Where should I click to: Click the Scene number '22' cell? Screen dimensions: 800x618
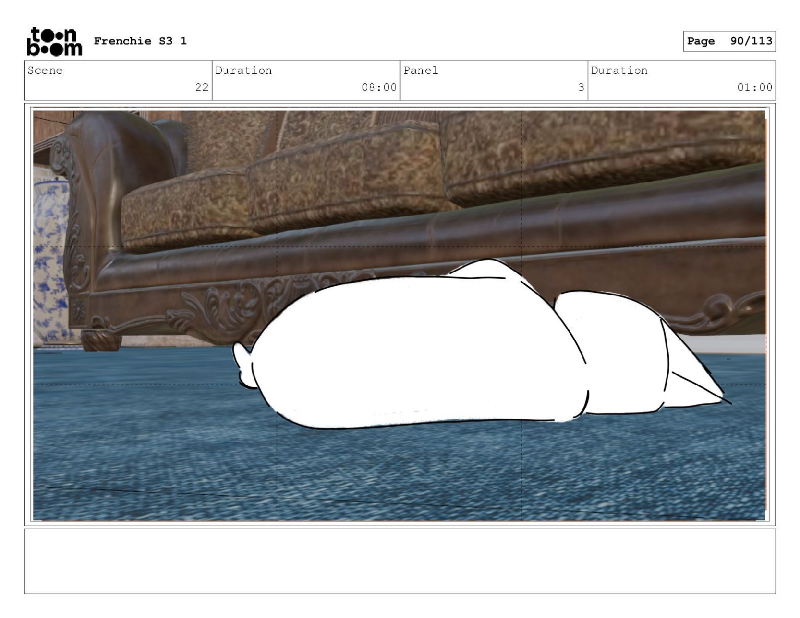click(x=118, y=81)
